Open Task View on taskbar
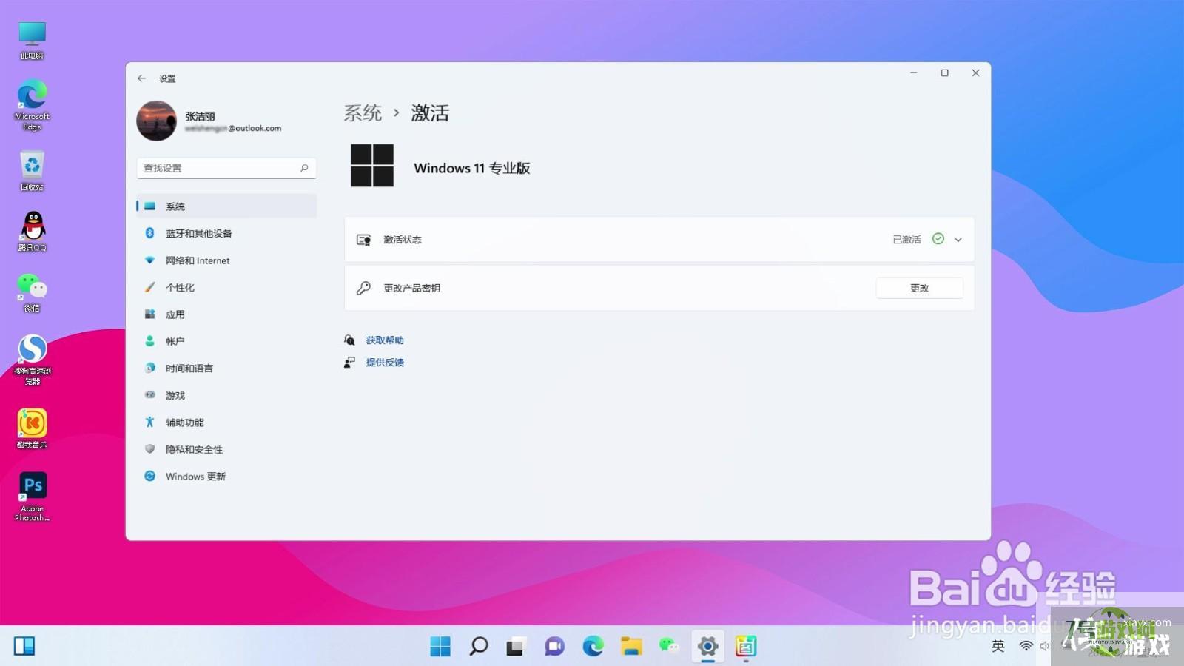Image resolution: width=1184 pixels, height=666 pixels. tap(517, 646)
